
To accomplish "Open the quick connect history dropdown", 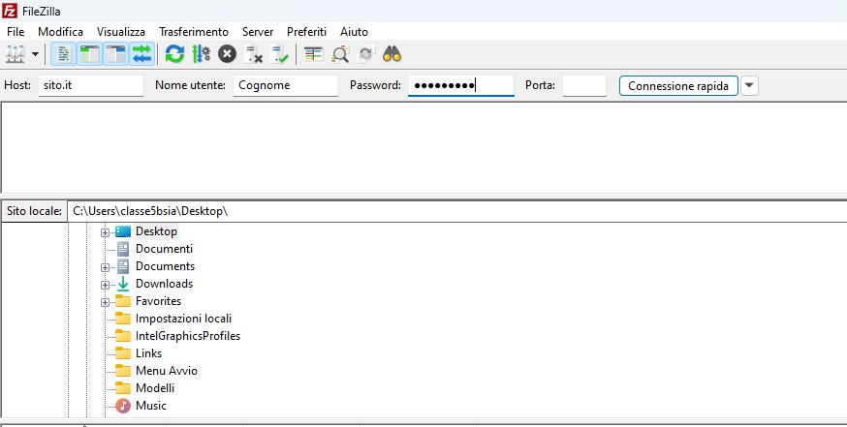I will click(749, 86).
